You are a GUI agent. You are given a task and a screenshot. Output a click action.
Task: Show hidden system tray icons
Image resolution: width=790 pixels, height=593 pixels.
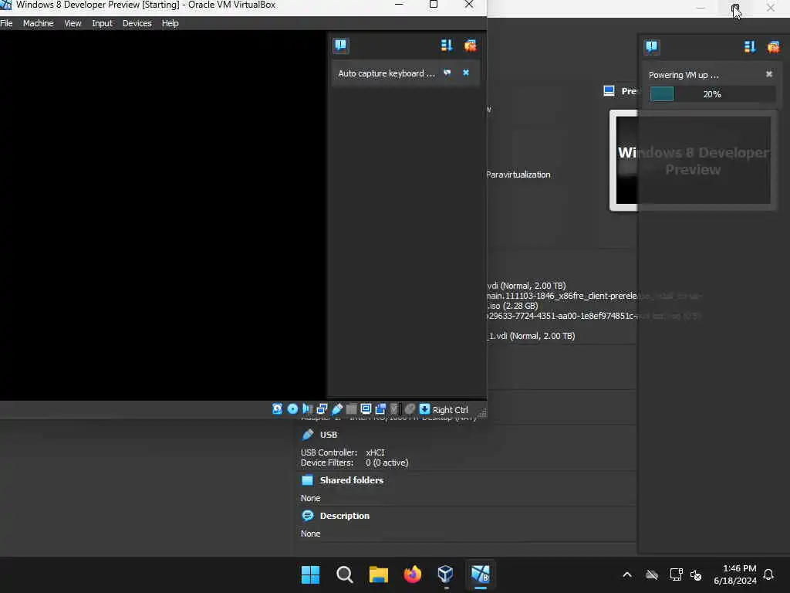627,574
